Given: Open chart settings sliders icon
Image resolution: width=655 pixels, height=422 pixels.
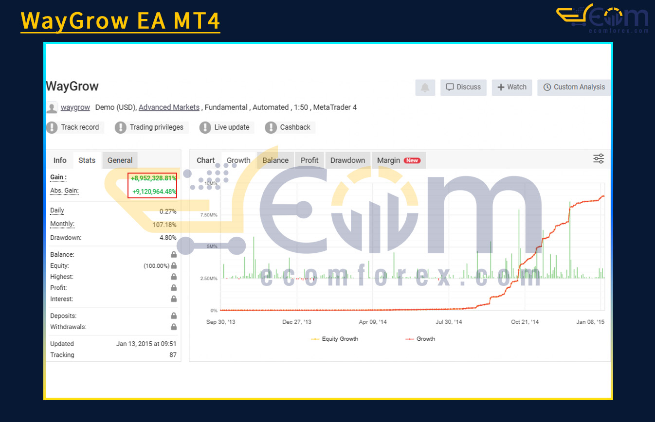Looking at the screenshot, I should tap(599, 158).
